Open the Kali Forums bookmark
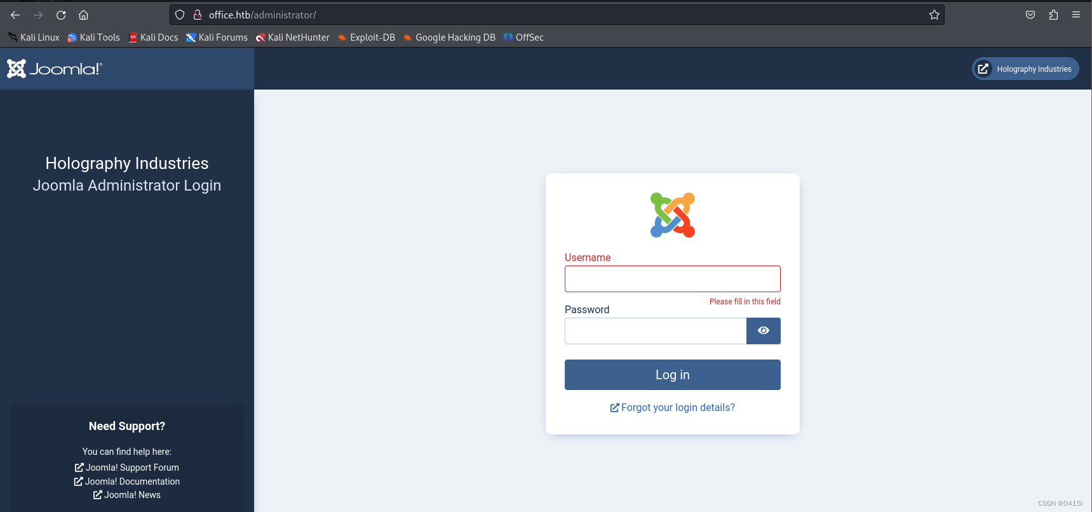 coord(217,37)
